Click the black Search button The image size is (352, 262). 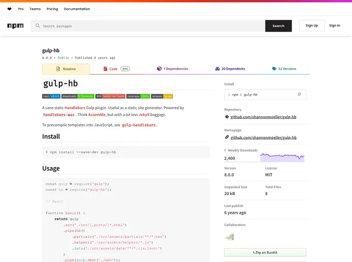(278, 26)
